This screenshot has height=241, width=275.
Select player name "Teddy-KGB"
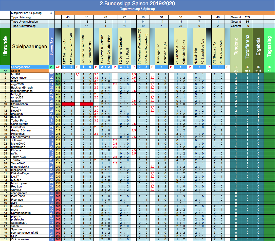19,157
